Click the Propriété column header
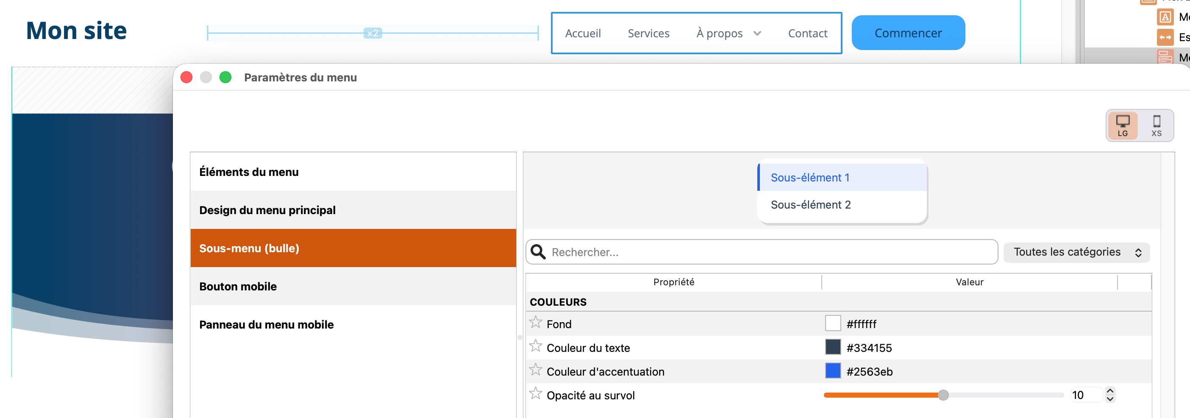Viewport: 1190px width, 418px height. point(673,282)
